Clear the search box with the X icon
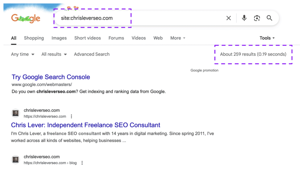Image resolution: width=300 pixels, height=169 pixels. pos(229,18)
